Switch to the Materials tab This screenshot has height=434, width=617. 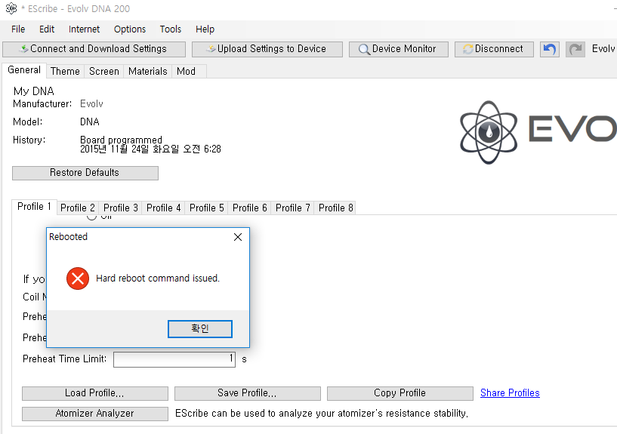tap(147, 71)
